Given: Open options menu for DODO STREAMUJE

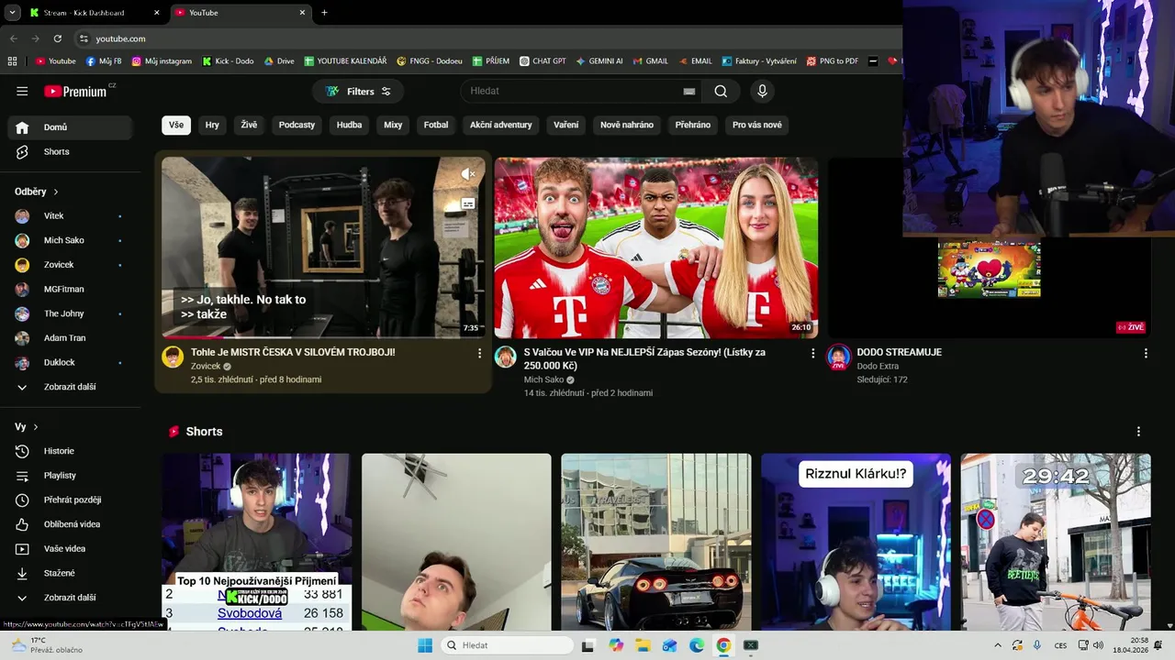Looking at the screenshot, I should click(1145, 353).
